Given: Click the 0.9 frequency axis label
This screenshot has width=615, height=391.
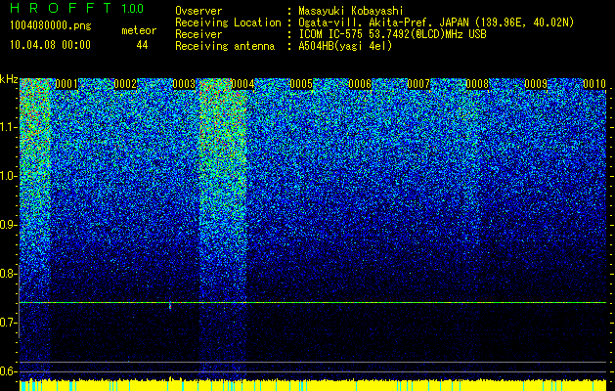Looking at the screenshot, I should [x=8, y=225].
